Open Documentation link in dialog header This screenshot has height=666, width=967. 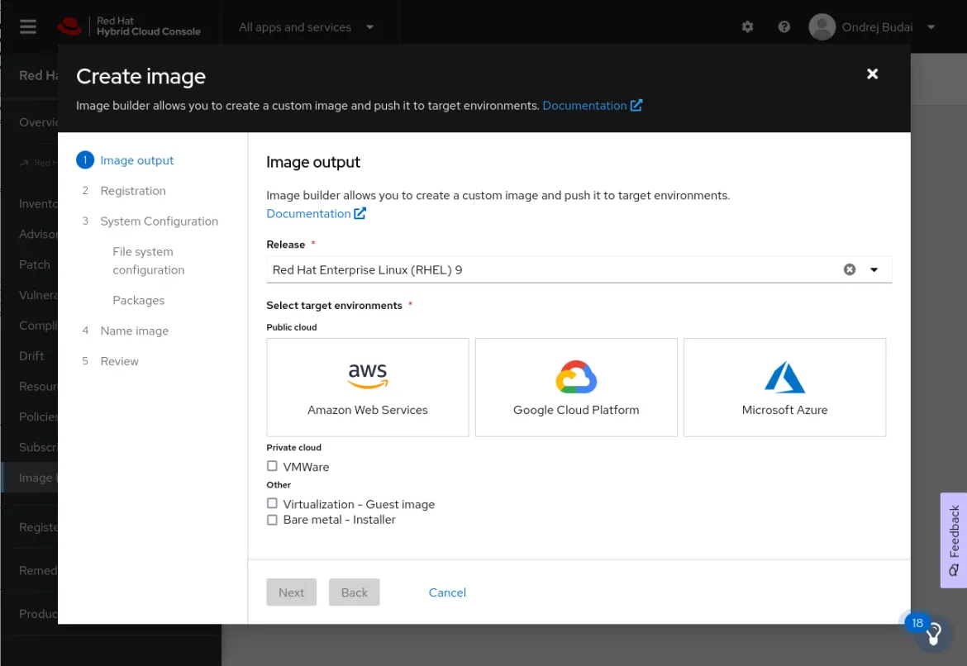point(584,106)
